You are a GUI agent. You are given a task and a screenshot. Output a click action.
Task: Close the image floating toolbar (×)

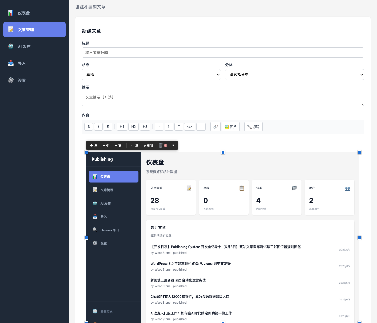click(x=173, y=145)
